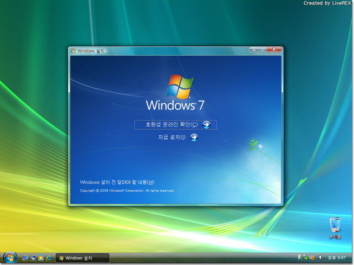Launch Internet Explorer from quick launch
Image resolution: width=354 pixels, height=265 pixels.
[x=49, y=258]
